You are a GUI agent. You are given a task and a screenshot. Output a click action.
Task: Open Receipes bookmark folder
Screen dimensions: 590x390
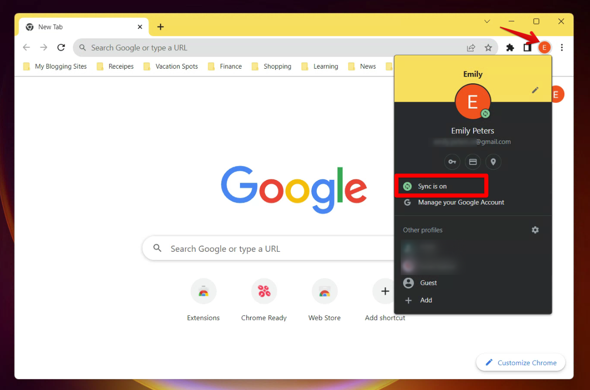tap(115, 66)
